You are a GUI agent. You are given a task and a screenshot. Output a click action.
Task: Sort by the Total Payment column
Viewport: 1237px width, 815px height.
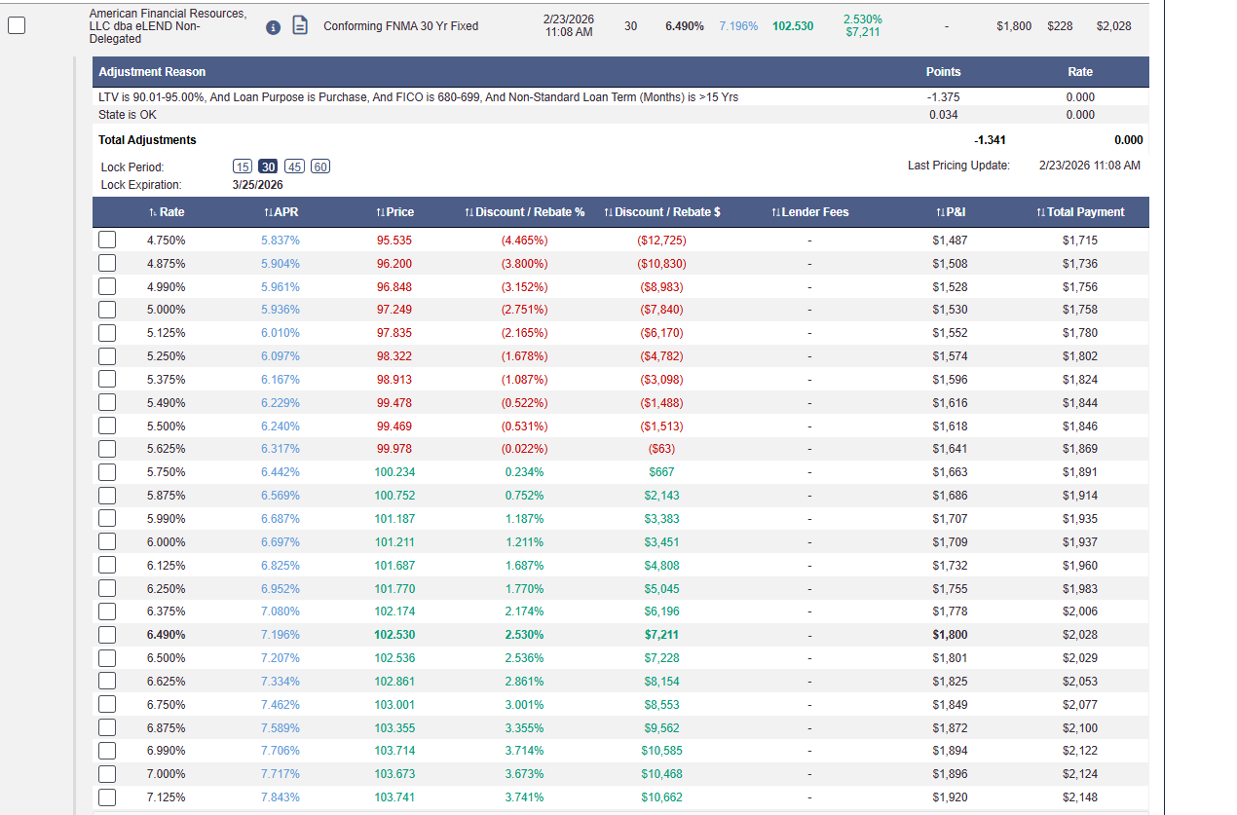point(1079,212)
